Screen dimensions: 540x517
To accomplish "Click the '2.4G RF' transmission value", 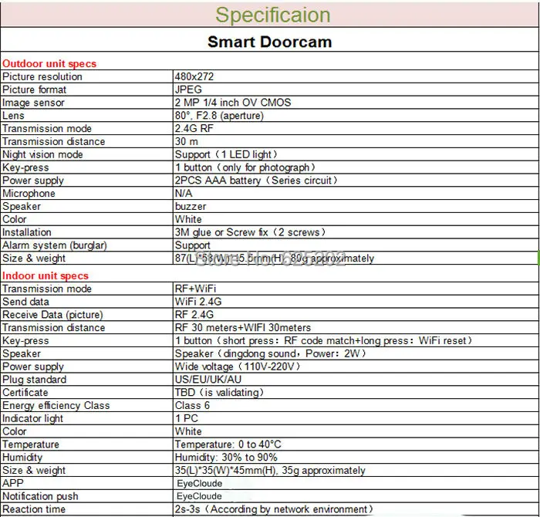I will pos(194,128).
